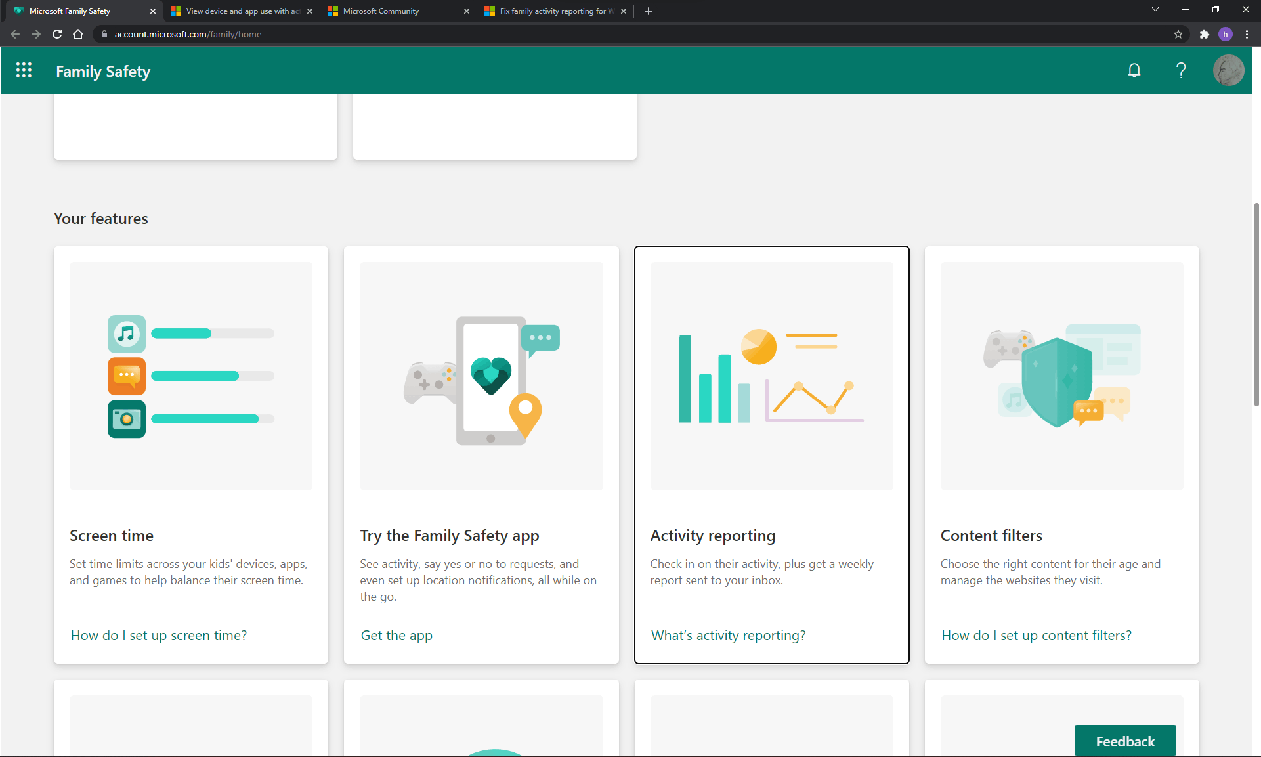The image size is (1261, 757).
Task: Click How do I set up screen time link
Action: coord(159,635)
